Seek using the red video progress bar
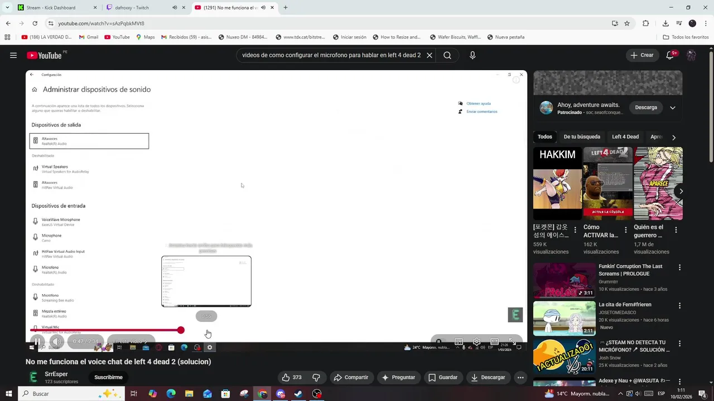 [x=105, y=330]
